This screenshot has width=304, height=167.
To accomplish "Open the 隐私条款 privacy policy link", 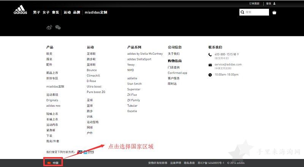I will coord(189,163).
